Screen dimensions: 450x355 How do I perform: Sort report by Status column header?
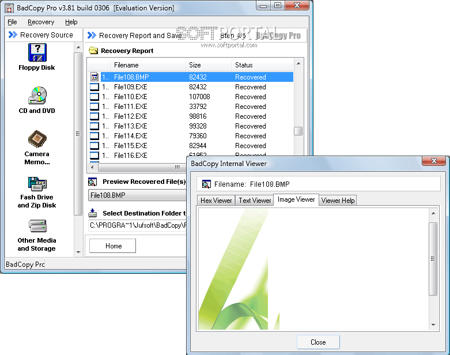click(x=262, y=65)
